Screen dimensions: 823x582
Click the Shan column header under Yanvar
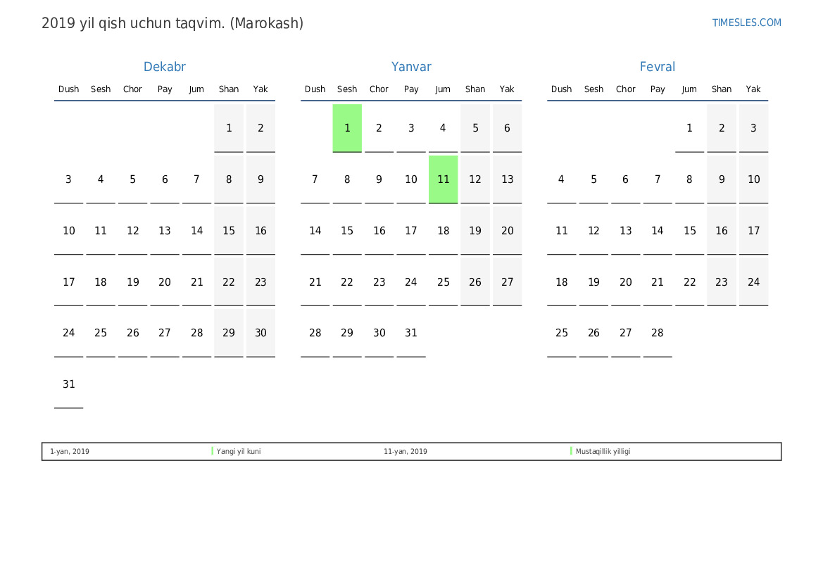(475, 89)
